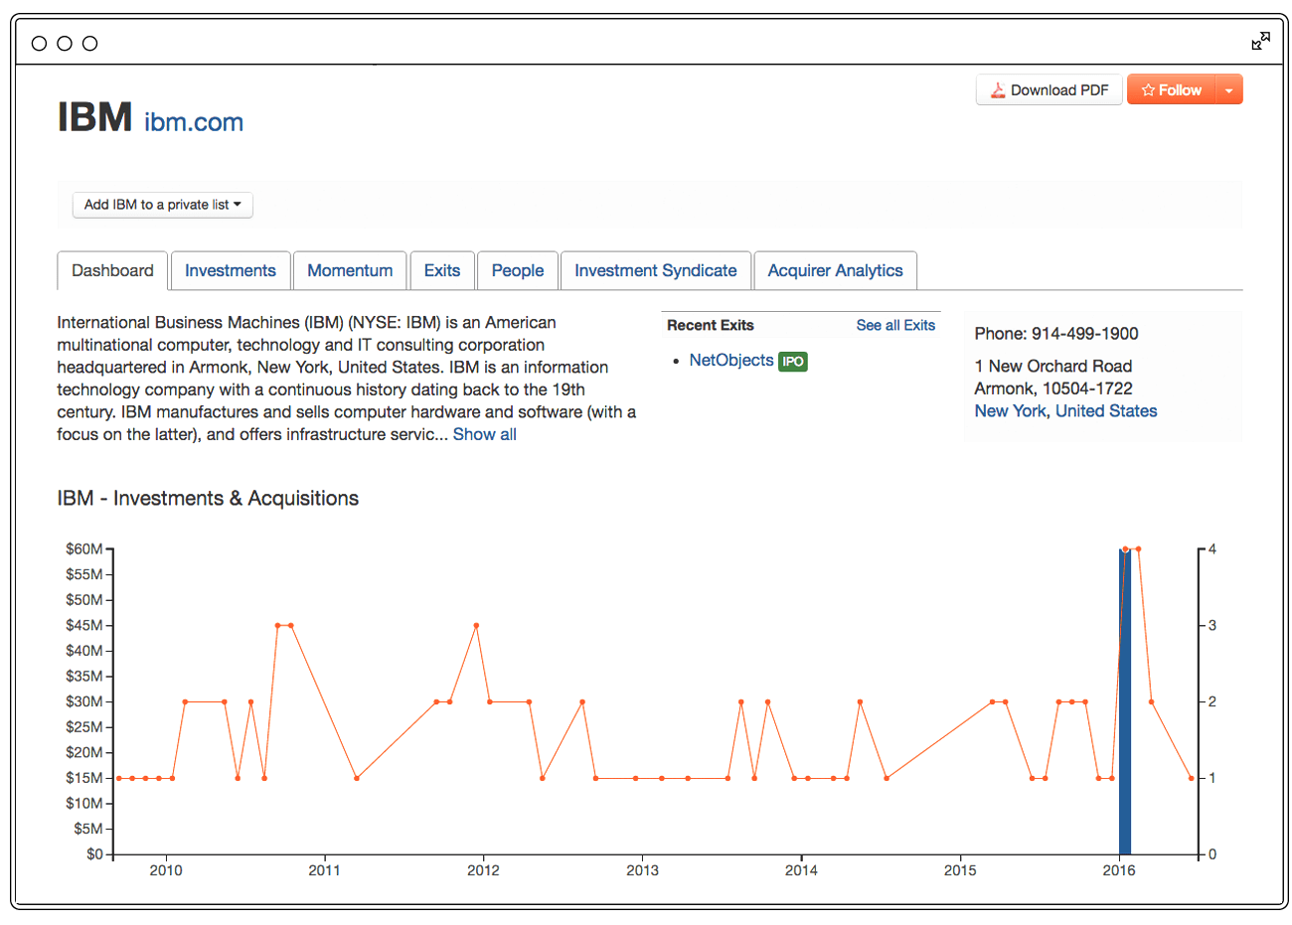Click the New York location link
Viewport: 1292px width, 925px height.
[x=1010, y=411]
